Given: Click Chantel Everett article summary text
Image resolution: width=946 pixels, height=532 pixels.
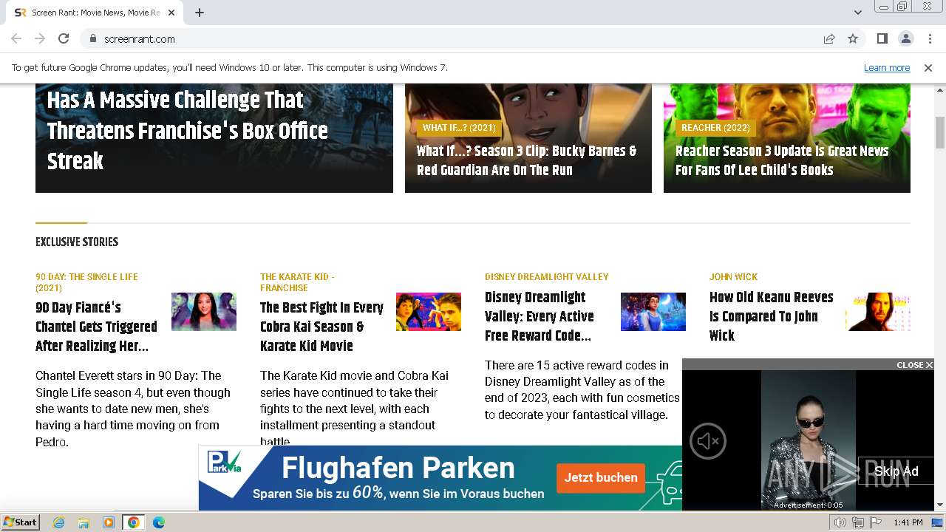Looking at the screenshot, I should [133, 409].
